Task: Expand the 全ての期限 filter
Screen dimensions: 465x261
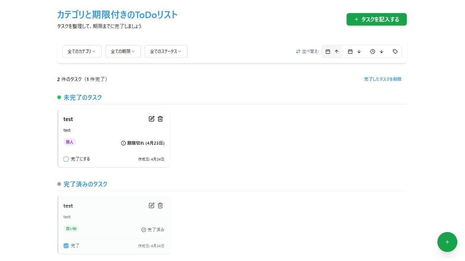Action: (123, 51)
